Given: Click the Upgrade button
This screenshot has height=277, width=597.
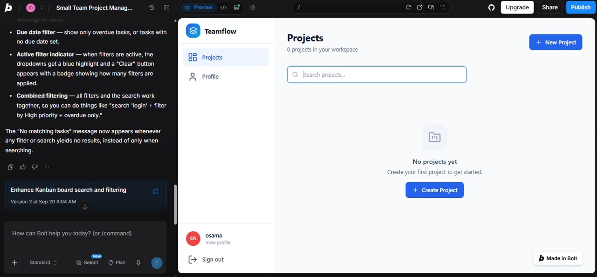Looking at the screenshot, I should [x=517, y=7].
